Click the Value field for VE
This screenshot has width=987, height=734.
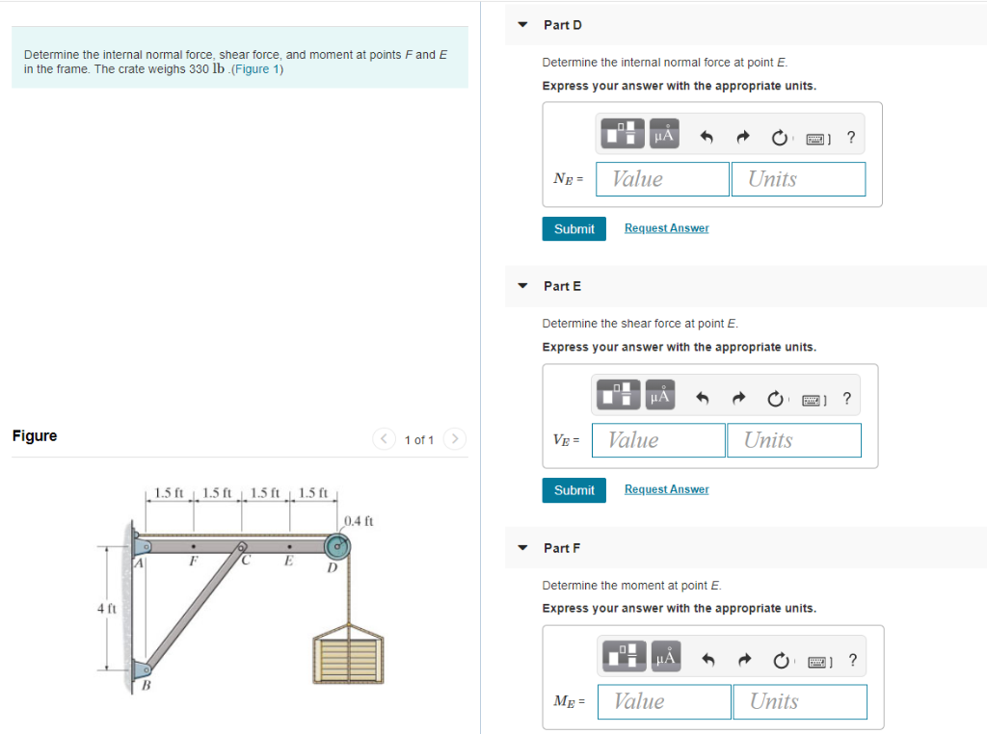tap(657, 440)
